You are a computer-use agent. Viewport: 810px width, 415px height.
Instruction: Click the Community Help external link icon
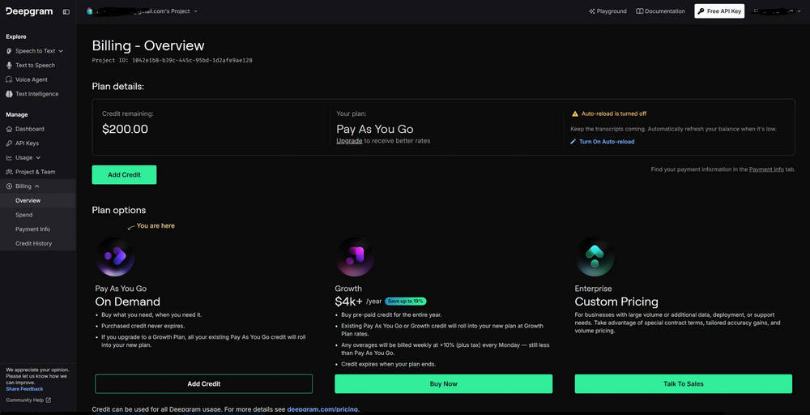49,400
